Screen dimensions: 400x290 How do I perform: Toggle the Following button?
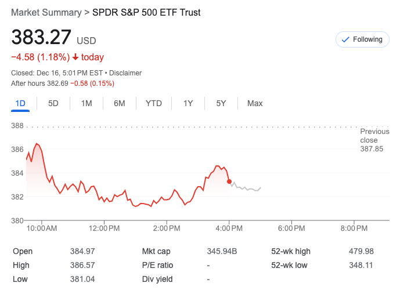(x=362, y=39)
